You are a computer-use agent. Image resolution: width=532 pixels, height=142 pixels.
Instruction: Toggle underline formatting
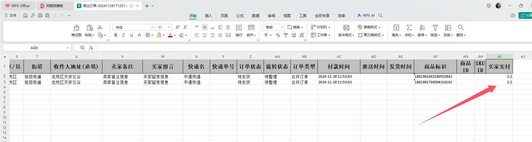tap(131, 35)
